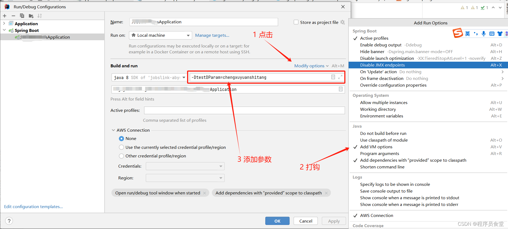
Task: Click the Sogou microphone voice input icon
Action: click(484, 34)
